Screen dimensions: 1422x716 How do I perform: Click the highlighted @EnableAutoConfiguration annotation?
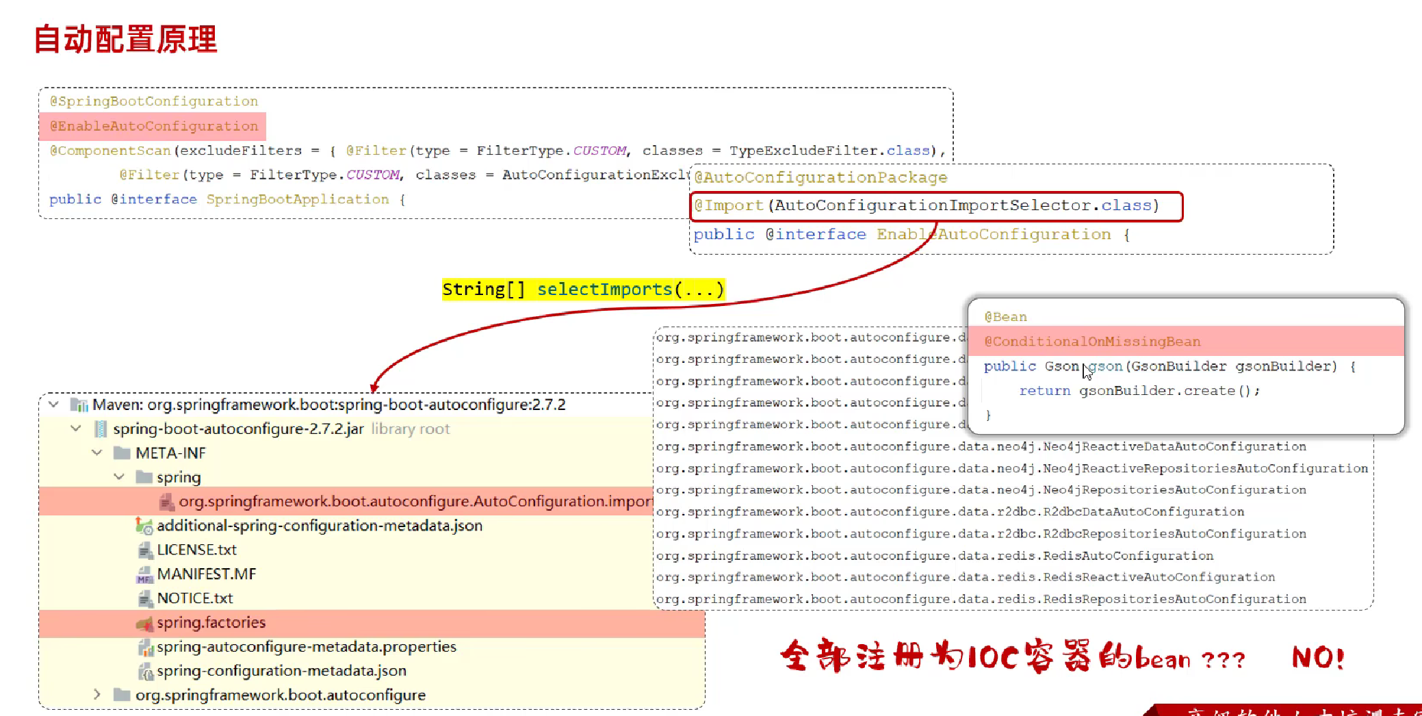pyautogui.click(x=154, y=126)
